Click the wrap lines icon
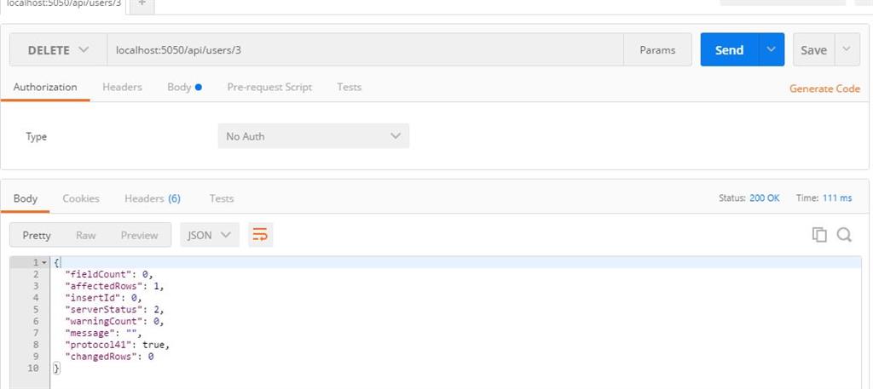This screenshot has height=389, width=873. [260, 235]
